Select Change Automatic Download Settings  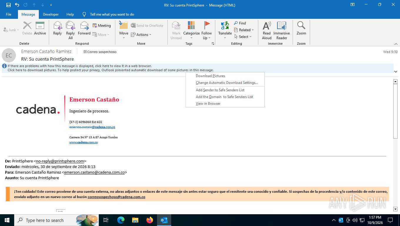coord(225,83)
